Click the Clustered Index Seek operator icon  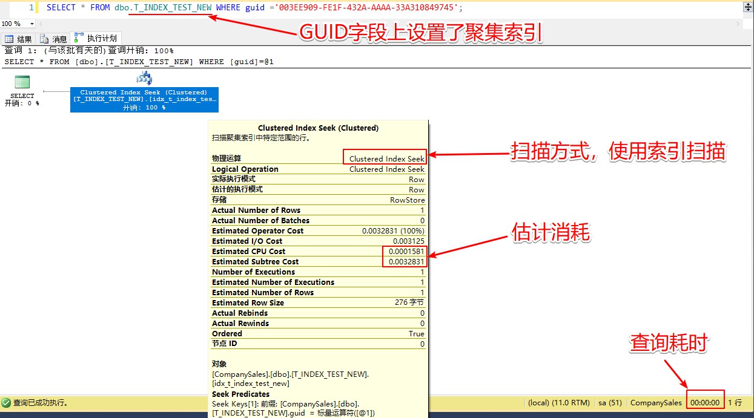(x=144, y=78)
